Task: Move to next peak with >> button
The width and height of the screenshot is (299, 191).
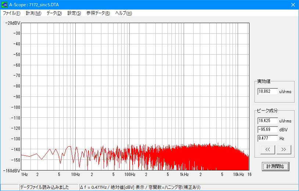Action: click(x=284, y=150)
